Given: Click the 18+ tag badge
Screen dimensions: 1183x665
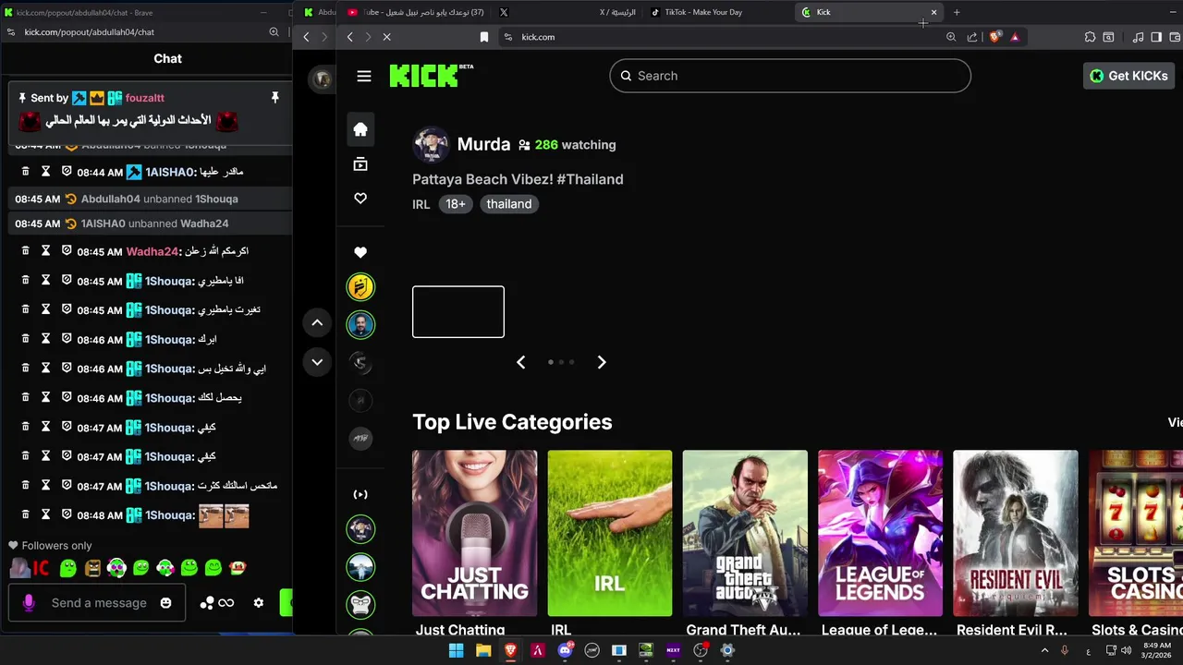Looking at the screenshot, I should (456, 204).
